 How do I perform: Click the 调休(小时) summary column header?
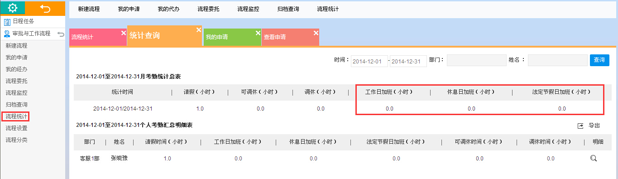coord(320,92)
